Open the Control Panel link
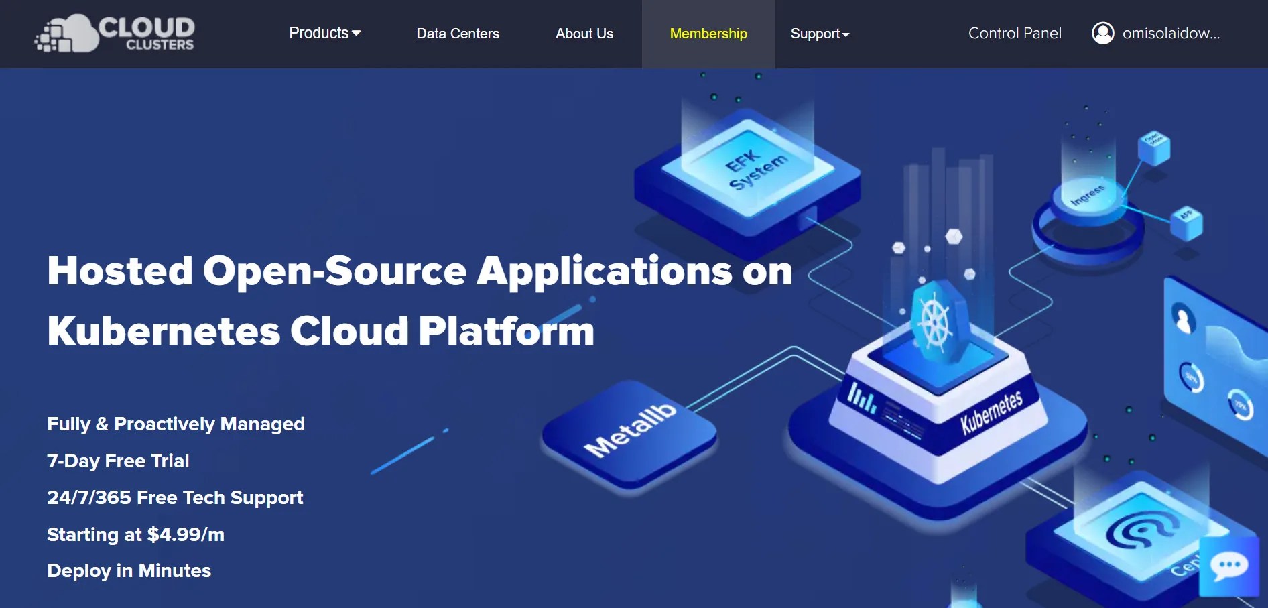1268x608 pixels. coord(1015,34)
